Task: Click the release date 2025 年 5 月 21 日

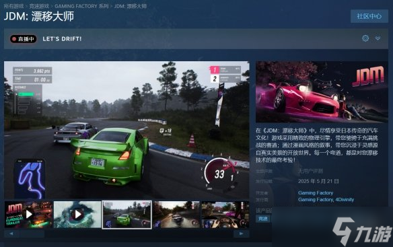Action: click(x=318, y=181)
